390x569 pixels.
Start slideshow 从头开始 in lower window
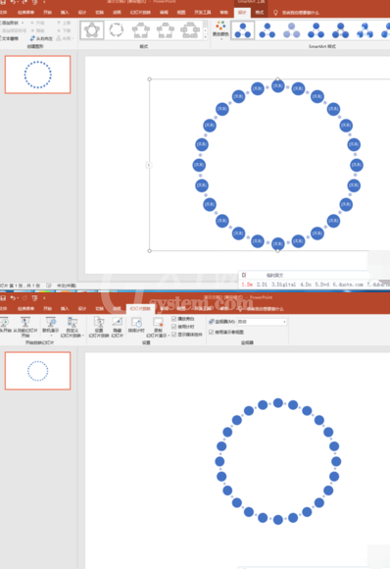pos(5,326)
